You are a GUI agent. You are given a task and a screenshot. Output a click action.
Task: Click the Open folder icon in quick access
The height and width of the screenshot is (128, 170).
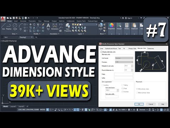11,18
